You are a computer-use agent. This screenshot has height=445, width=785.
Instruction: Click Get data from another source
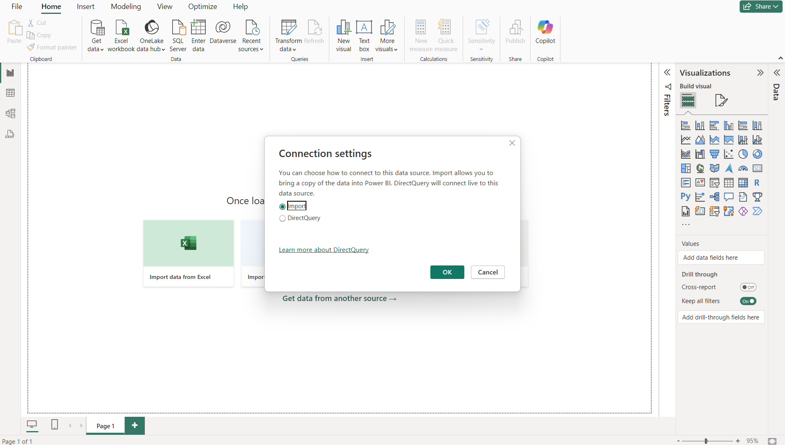(339, 299)
